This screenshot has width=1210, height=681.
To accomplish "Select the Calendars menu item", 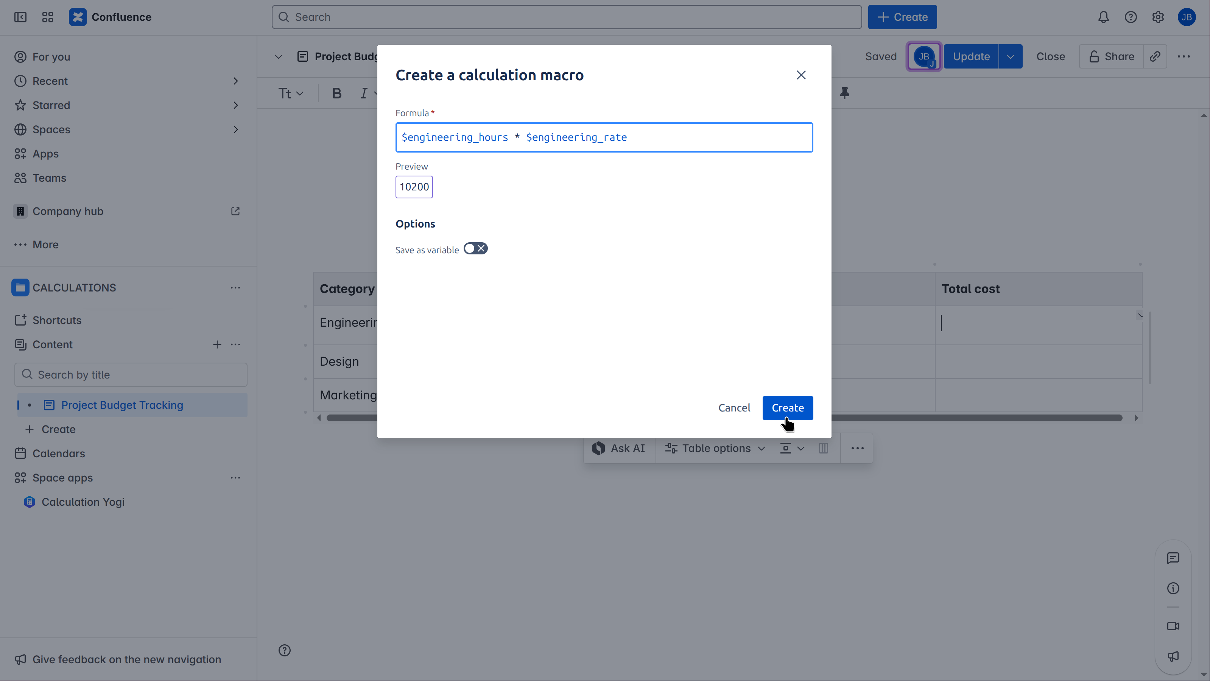I will (59, 453).
